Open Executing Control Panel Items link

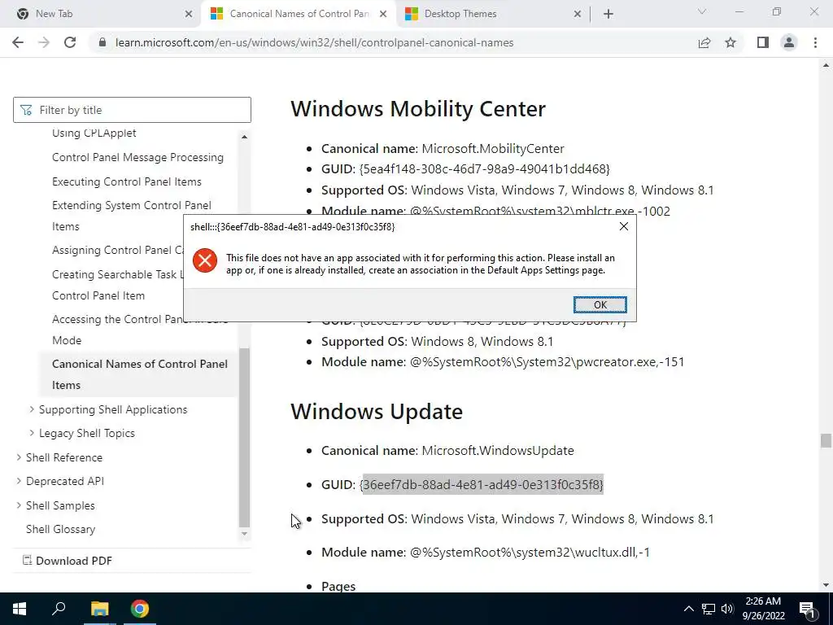126,181
